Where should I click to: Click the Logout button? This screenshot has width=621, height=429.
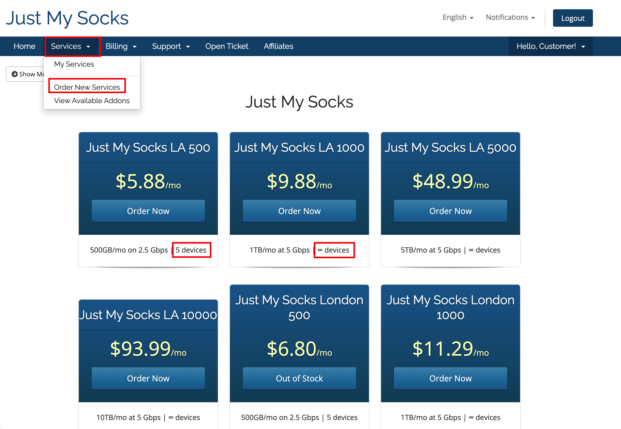573,18
